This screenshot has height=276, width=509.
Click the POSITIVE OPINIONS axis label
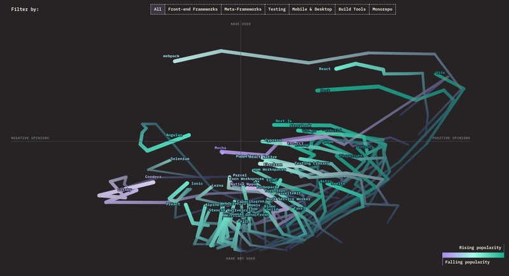tap(451, 138)
